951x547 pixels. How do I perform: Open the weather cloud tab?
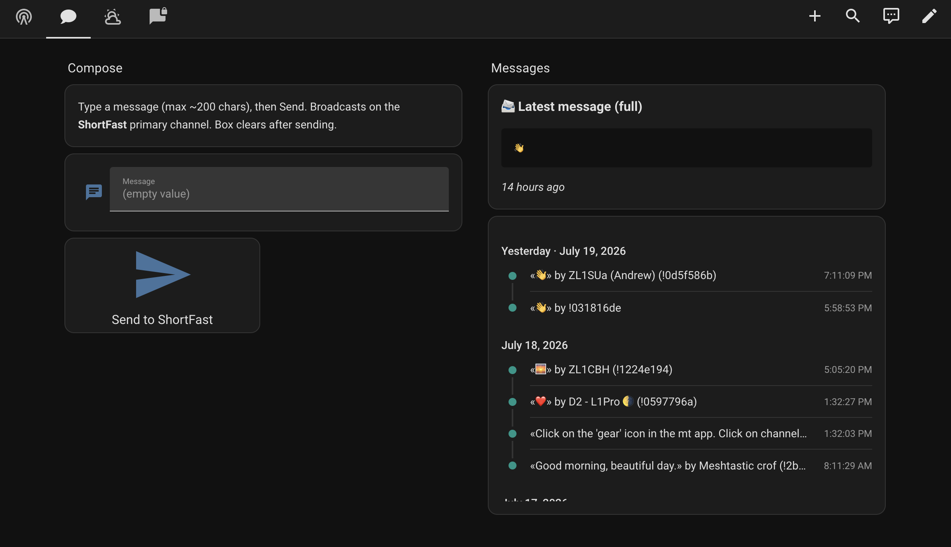point(113,17)
